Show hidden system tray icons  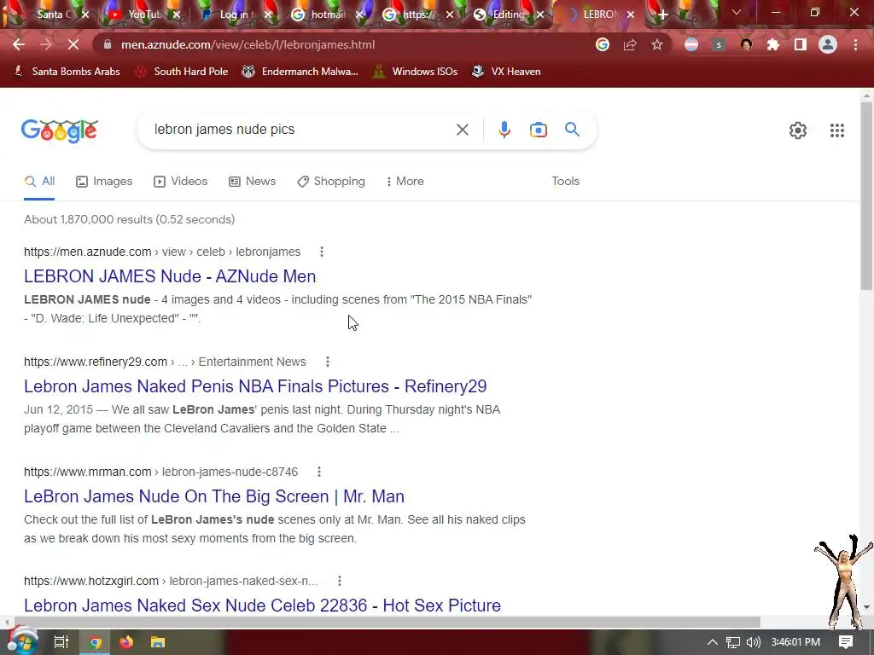click(713, 642)
